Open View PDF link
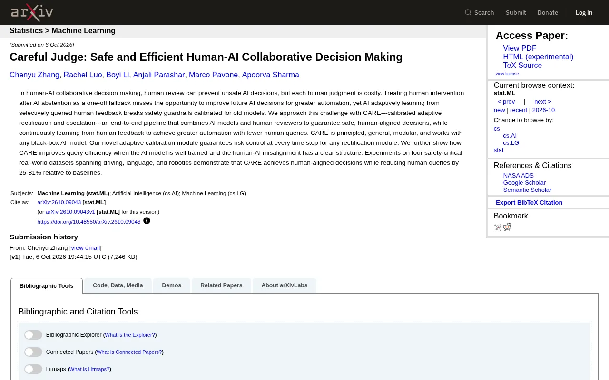609x380 pixels. pyautogui.click(x=520, y=48)
